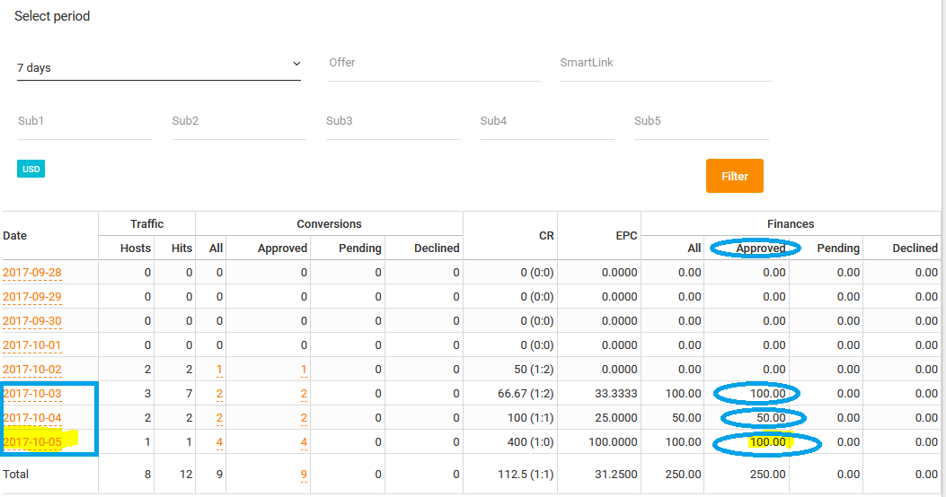This screenshot has height=497, width=946.
Task: Click the Total row label
Action: coord(15,474)
